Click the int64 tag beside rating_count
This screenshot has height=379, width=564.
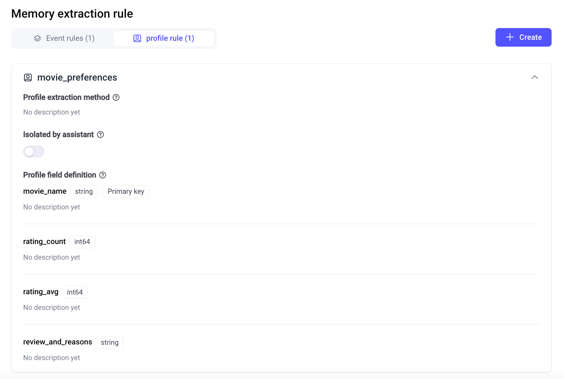pyautogui.click(x=82, y=242)
